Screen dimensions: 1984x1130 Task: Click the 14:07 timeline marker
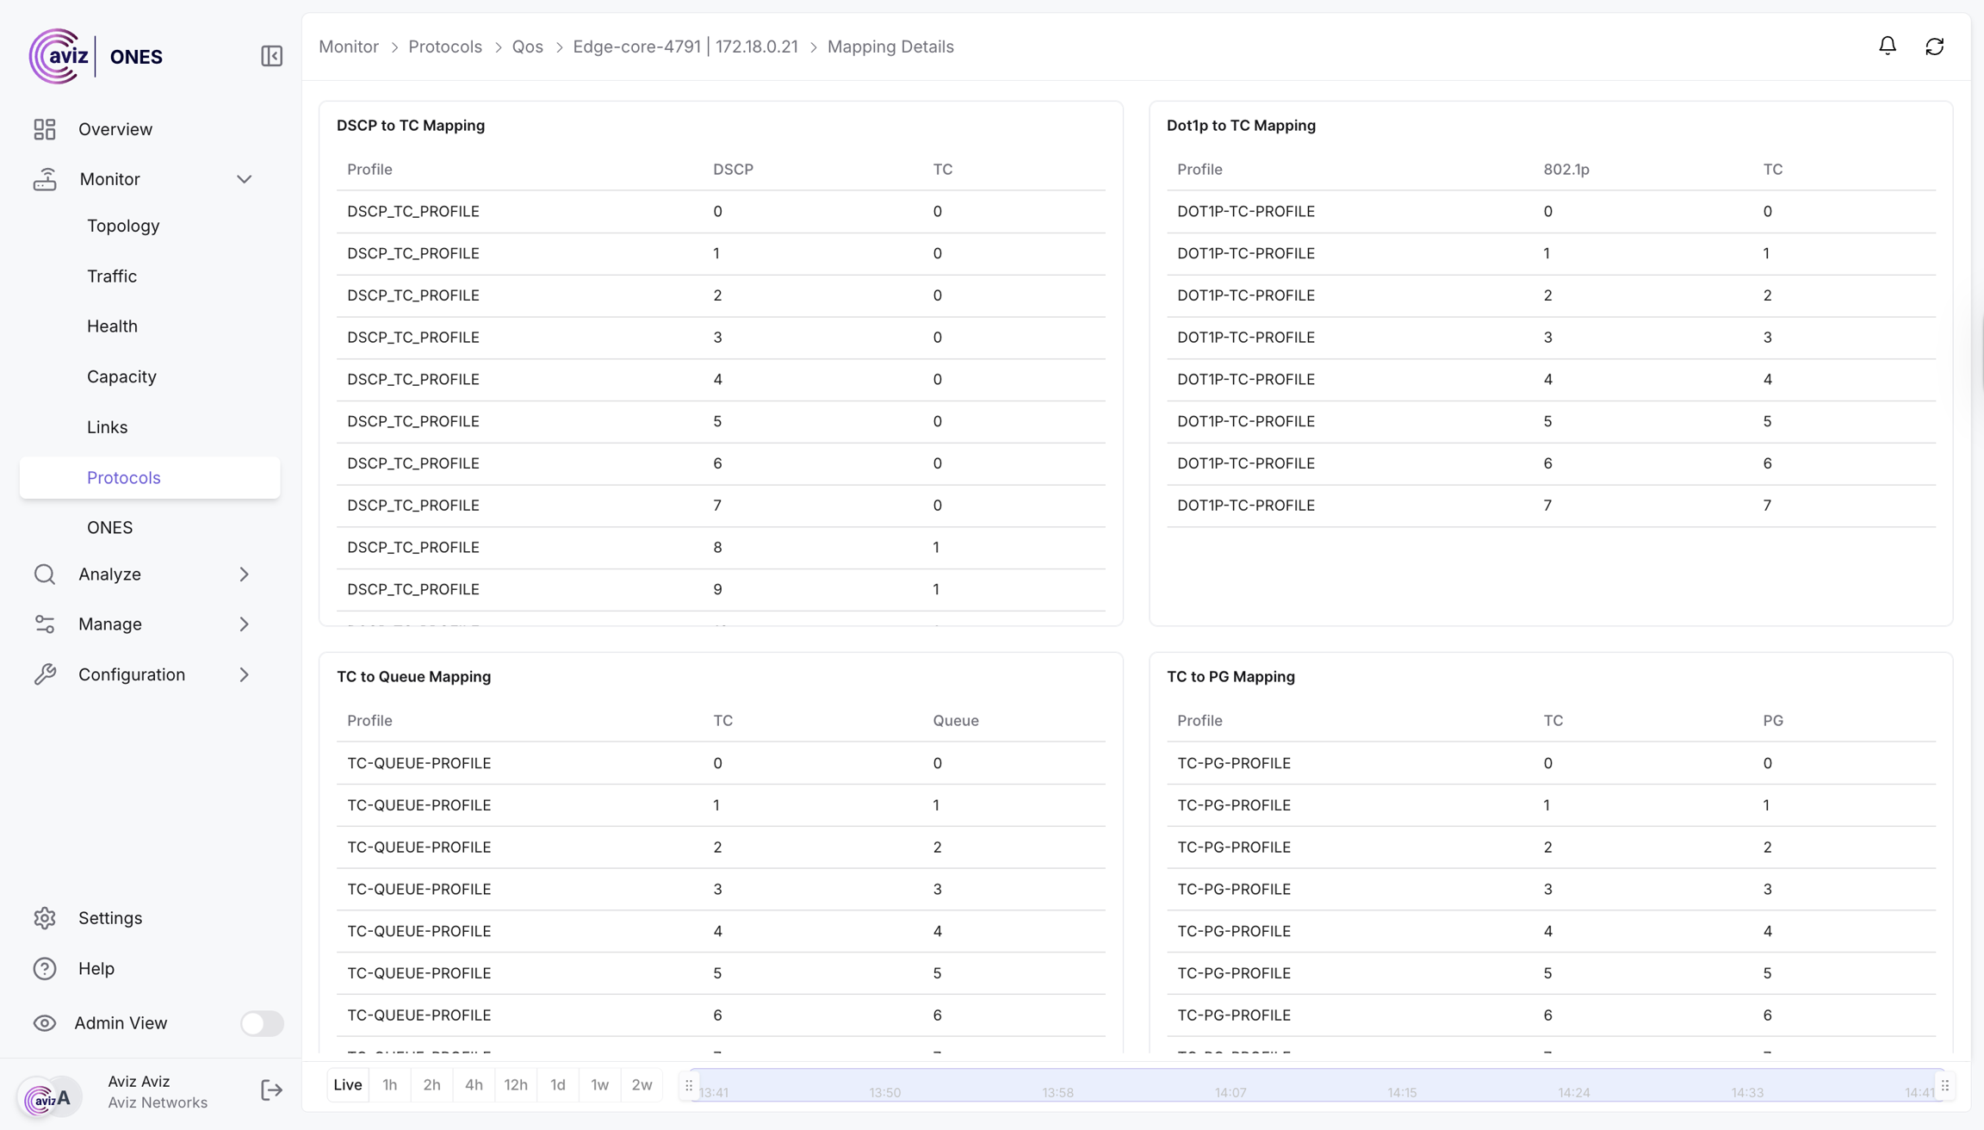pyautogui.click(x=1231, y=1092)
